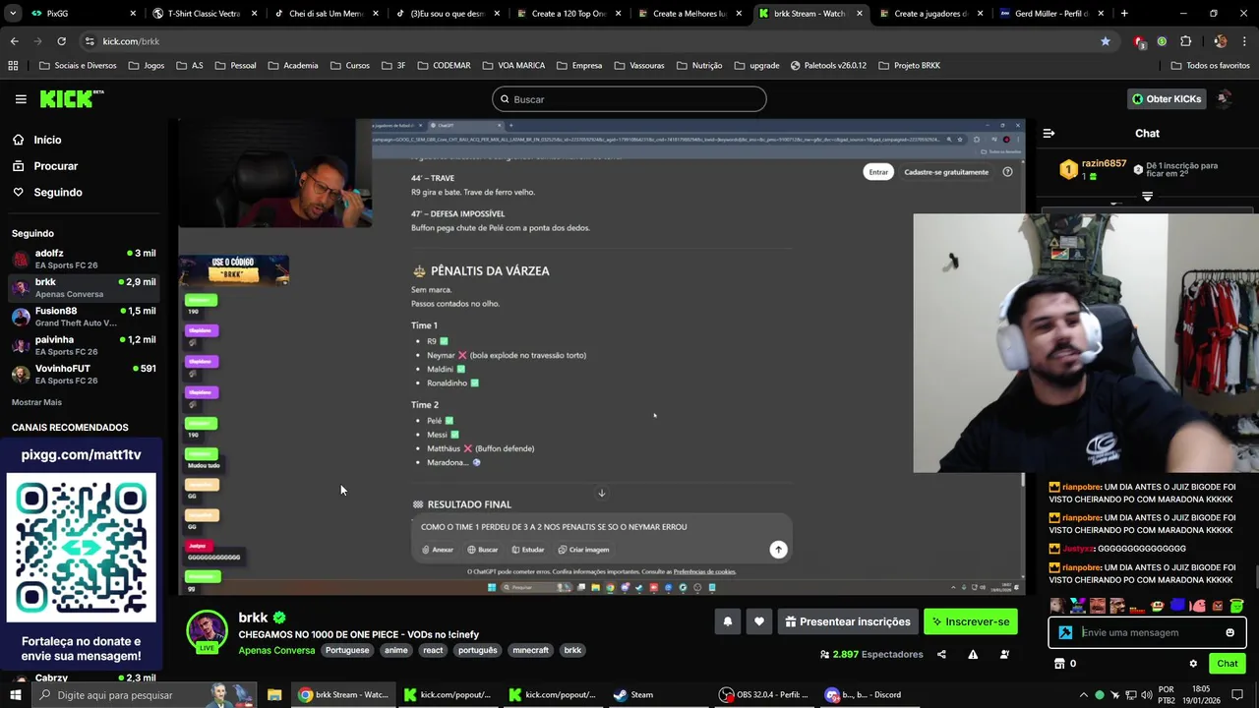The height and width of the screenshot is (708, 1259).
Task: Bookmark page with star icon
Action: pos(1106,41)
